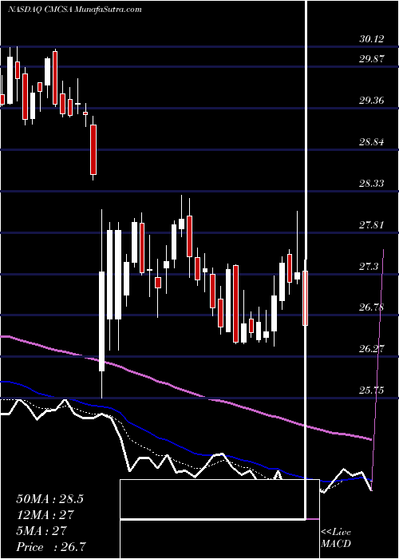
Task: Click the 27.81 price axis label
Action: point(372,225)
